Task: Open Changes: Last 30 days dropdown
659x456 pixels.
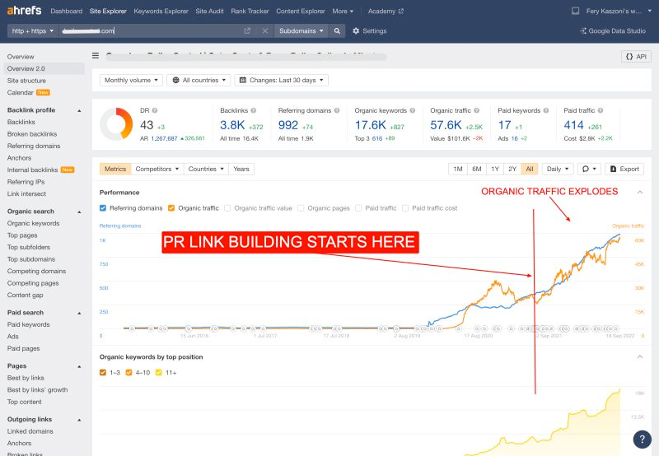Action: (x=282, y=80)
